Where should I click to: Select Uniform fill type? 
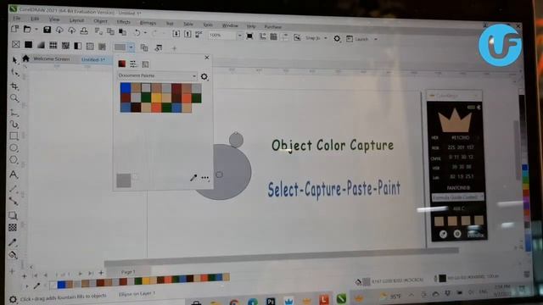tap(28, 45)
